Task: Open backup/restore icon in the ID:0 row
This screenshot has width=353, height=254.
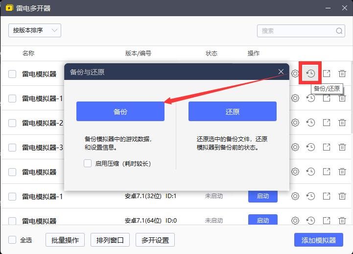Action: tap(310, 221)
